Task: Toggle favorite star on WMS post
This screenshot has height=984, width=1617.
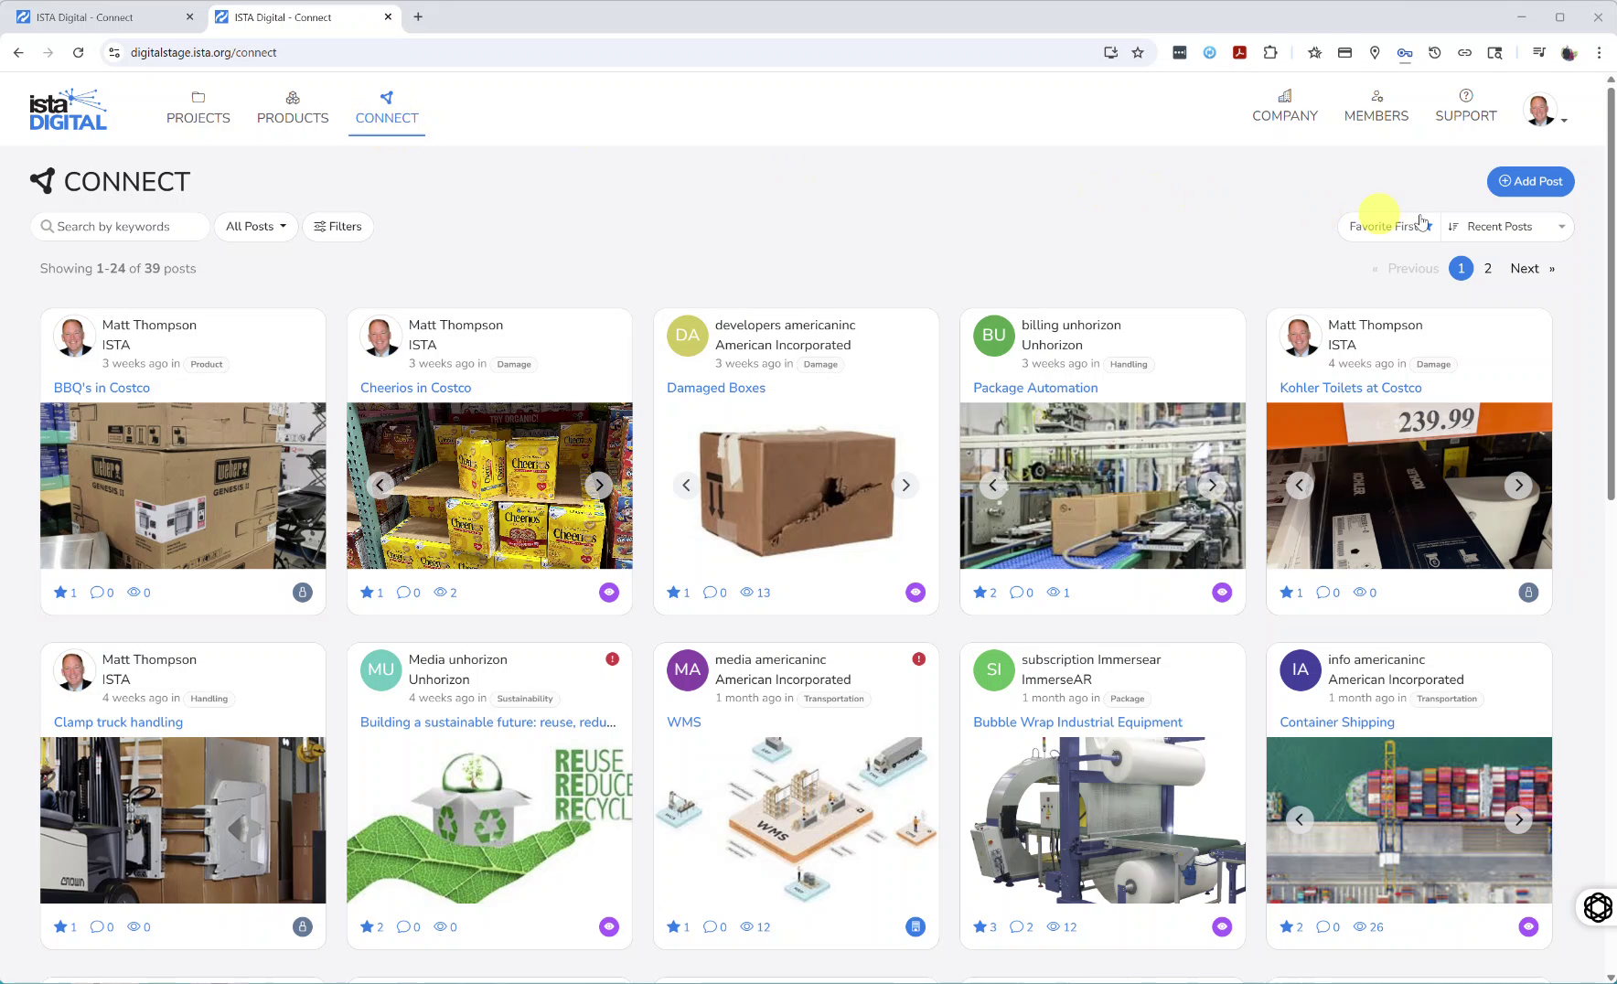Action: pyautogui.click(x=674, y=927)
